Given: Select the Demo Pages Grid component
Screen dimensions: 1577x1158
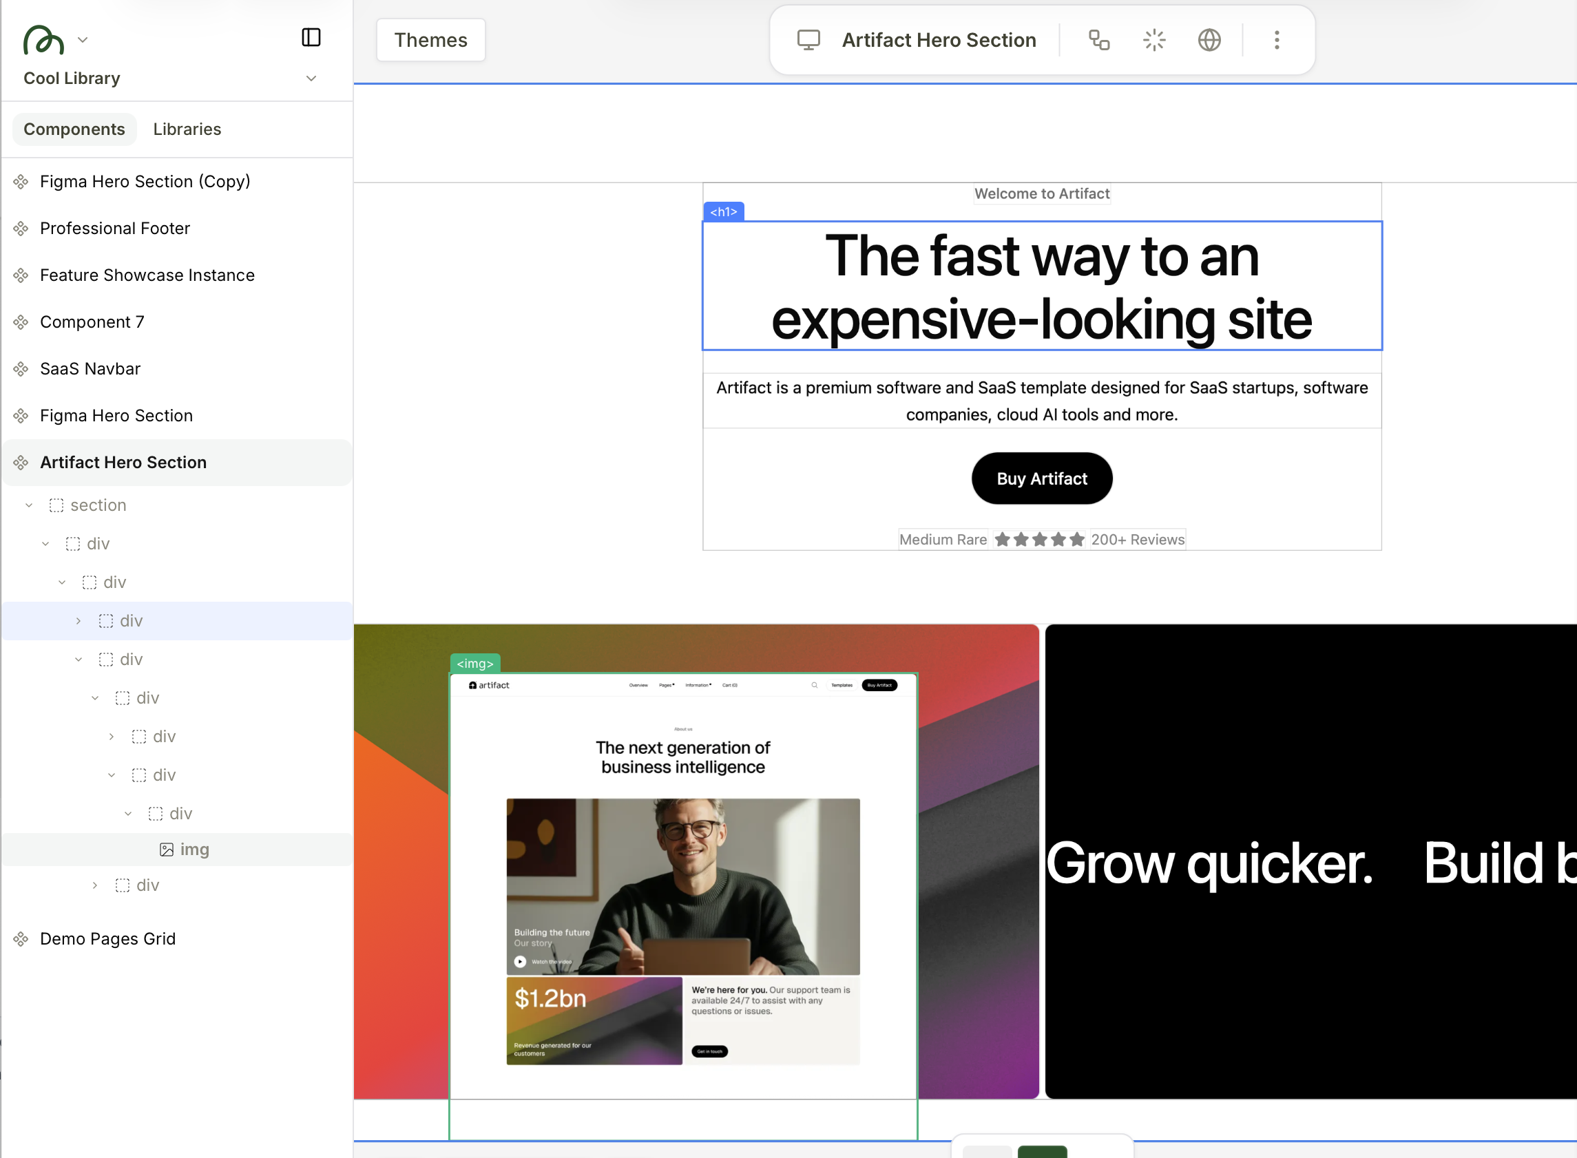Looking at the screenshot, I should 107,938.
